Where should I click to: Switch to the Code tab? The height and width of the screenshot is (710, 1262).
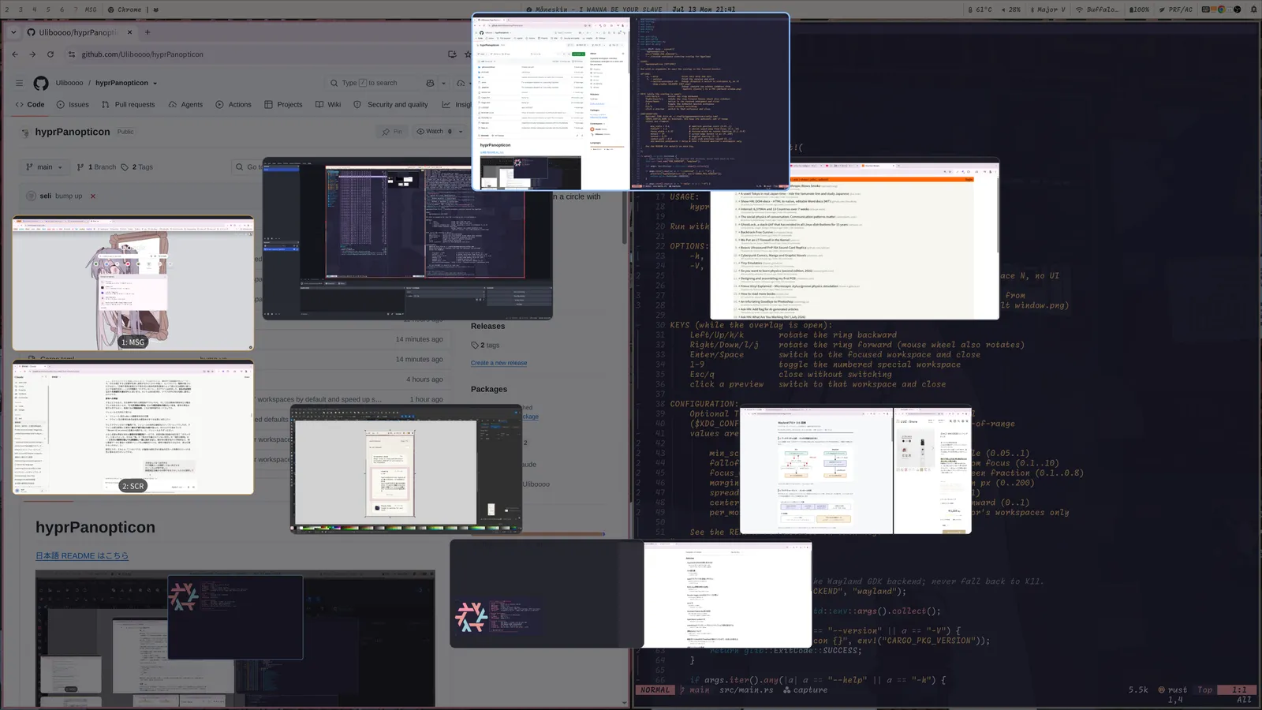(30, 104)
